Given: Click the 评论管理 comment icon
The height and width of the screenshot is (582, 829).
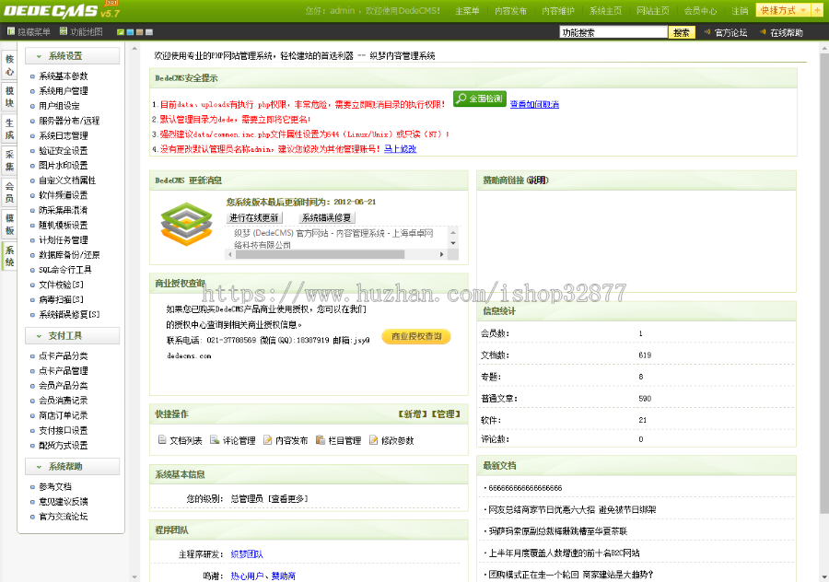Looking at the screenshot, I should point(215,440).
